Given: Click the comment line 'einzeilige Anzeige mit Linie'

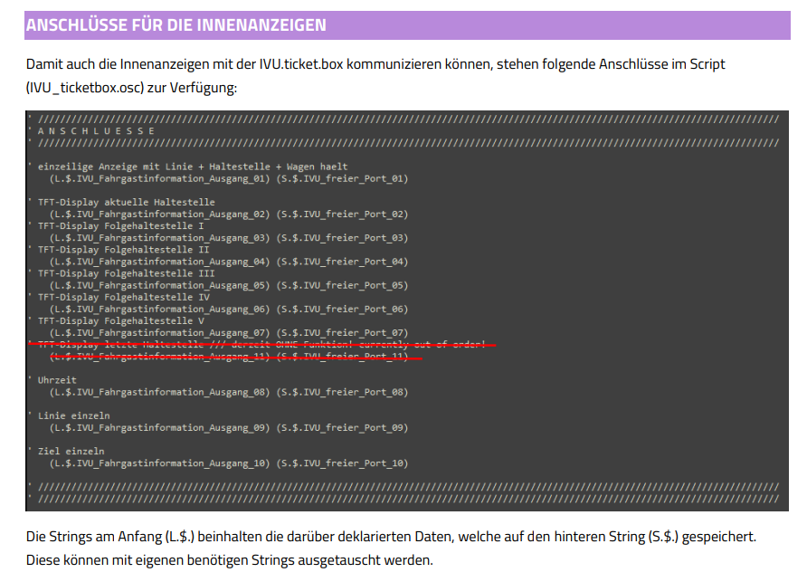Looking at the screenshot, I should pos(192,167).
